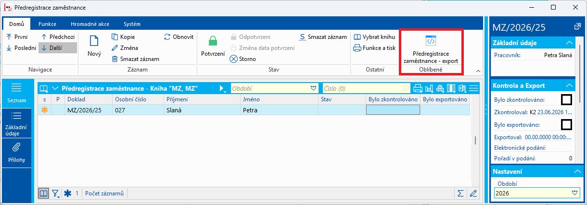
Task: Sort by the Osobní číslo column header
Action: point(138,99)
